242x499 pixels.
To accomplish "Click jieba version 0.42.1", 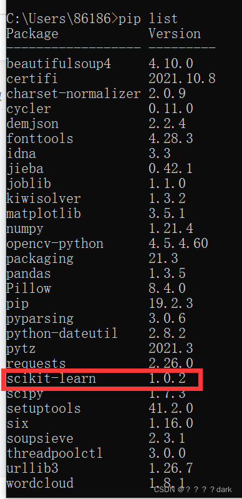I will (x=171, y=169).
